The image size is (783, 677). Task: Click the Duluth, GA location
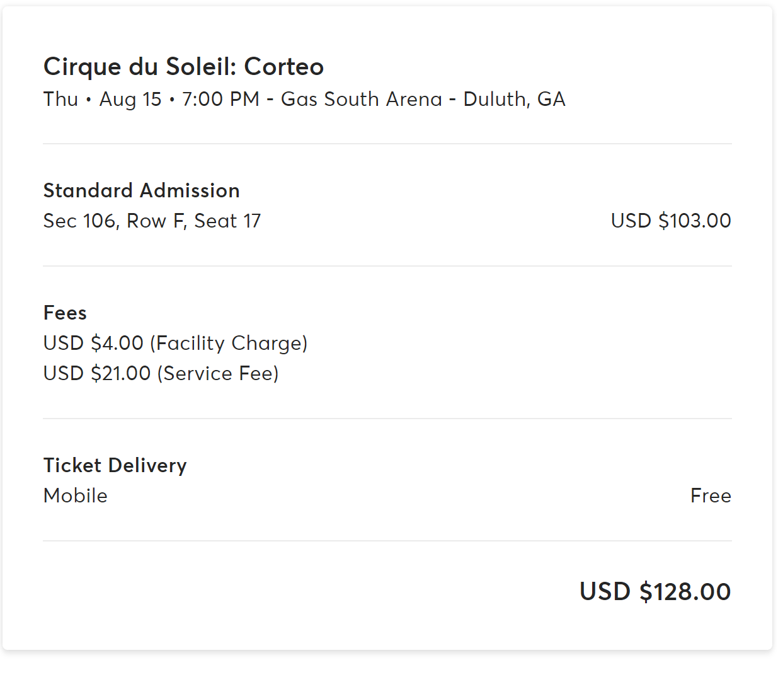click(x=514, y=99)
